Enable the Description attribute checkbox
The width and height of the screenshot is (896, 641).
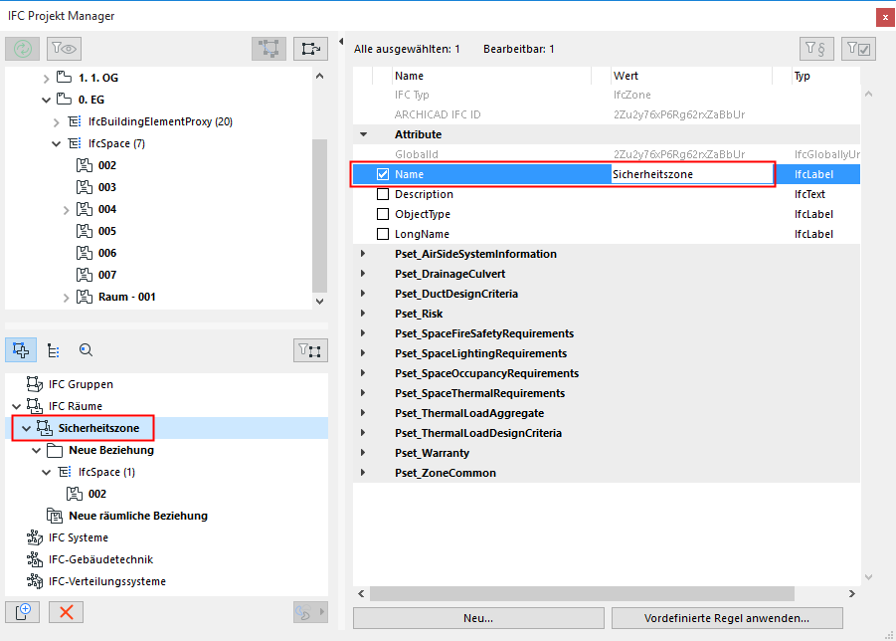(383, 194)
